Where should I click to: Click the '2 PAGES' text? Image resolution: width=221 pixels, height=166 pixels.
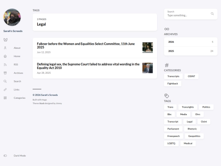tap(42, 19)
